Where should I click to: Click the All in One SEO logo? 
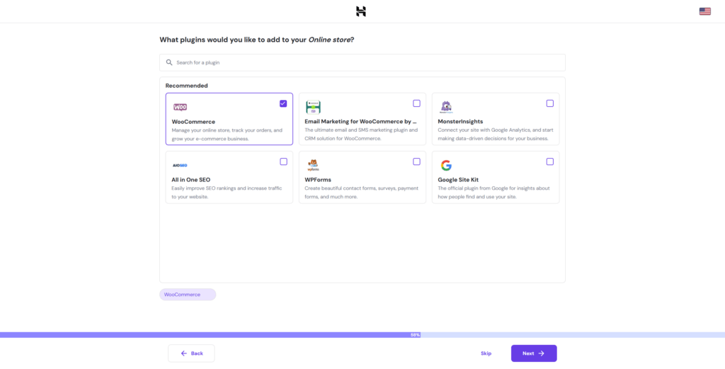[x=180, y=165]
